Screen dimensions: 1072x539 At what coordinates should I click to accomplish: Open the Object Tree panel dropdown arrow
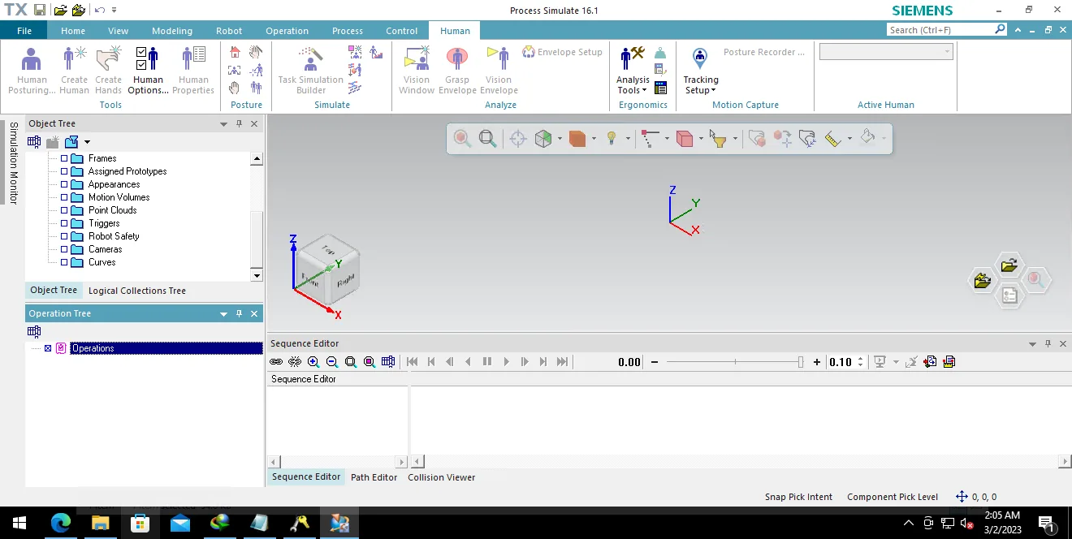point(223,124)
